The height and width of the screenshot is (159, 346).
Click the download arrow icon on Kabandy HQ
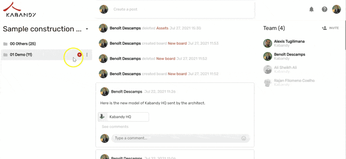tap(102, 117)
